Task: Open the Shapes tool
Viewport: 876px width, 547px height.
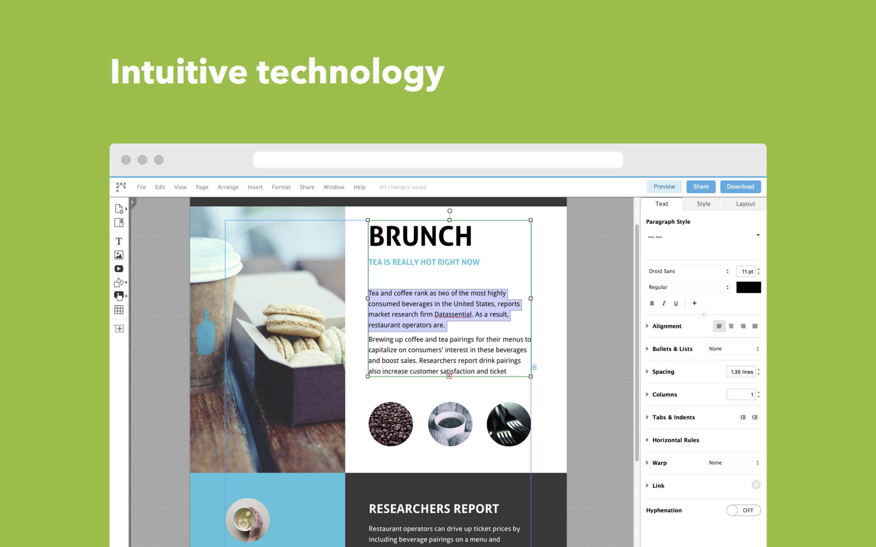Action: point(119,282)
